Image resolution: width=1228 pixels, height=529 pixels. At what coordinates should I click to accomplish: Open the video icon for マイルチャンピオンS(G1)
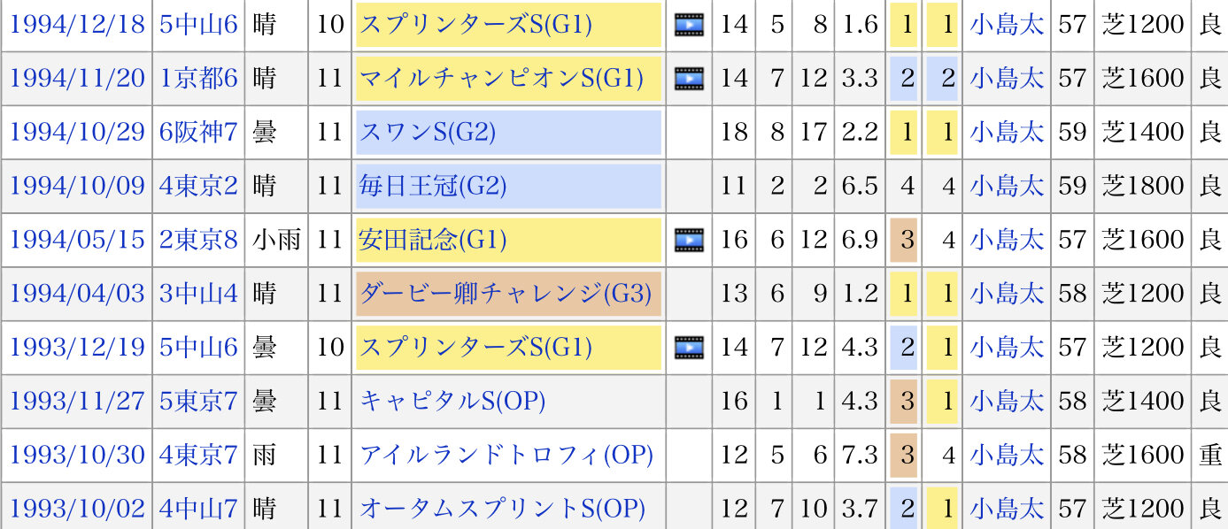tap(689, 79)
